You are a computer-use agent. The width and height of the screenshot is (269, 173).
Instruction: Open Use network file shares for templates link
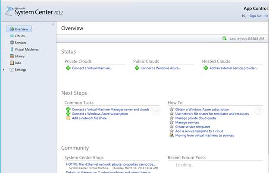(x=212, y=114)
